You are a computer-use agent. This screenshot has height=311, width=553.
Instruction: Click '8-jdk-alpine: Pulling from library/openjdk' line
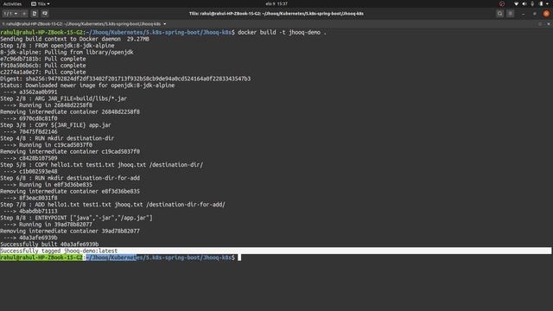pyautogui.click(x=67, y=52)
